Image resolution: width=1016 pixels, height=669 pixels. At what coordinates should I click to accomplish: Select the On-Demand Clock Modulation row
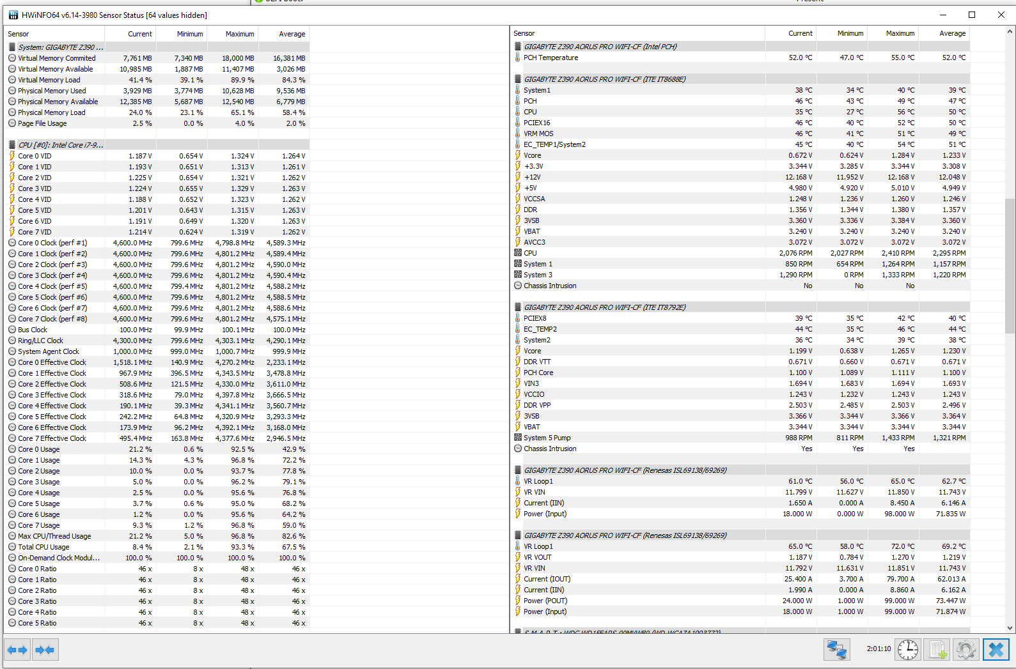pos(157,558)
